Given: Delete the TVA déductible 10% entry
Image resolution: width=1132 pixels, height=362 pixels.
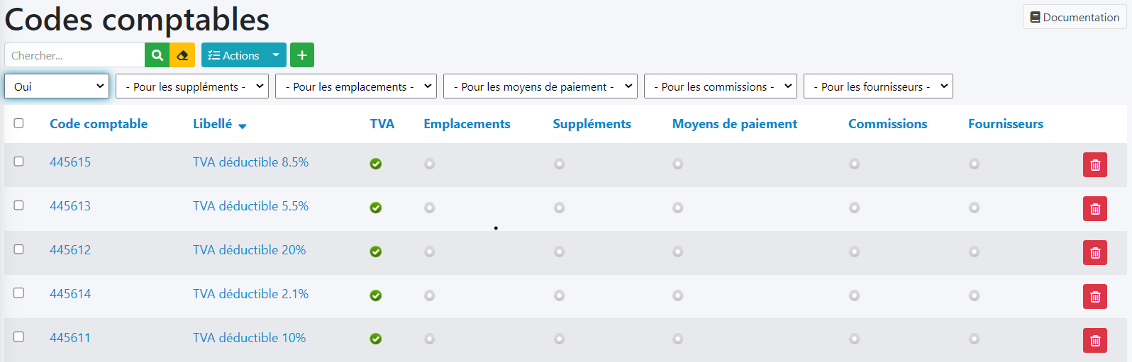Looking at the screenshot, I should 1094,341.
